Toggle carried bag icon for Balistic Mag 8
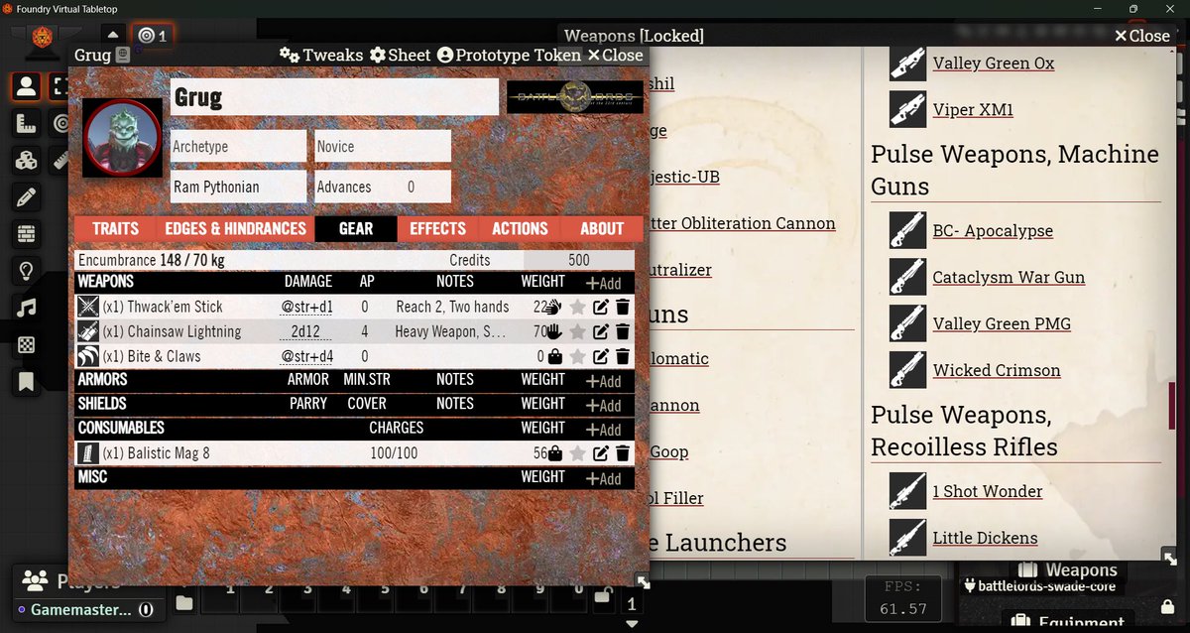This screenshot has height=633, width=1190. point(555,453)
